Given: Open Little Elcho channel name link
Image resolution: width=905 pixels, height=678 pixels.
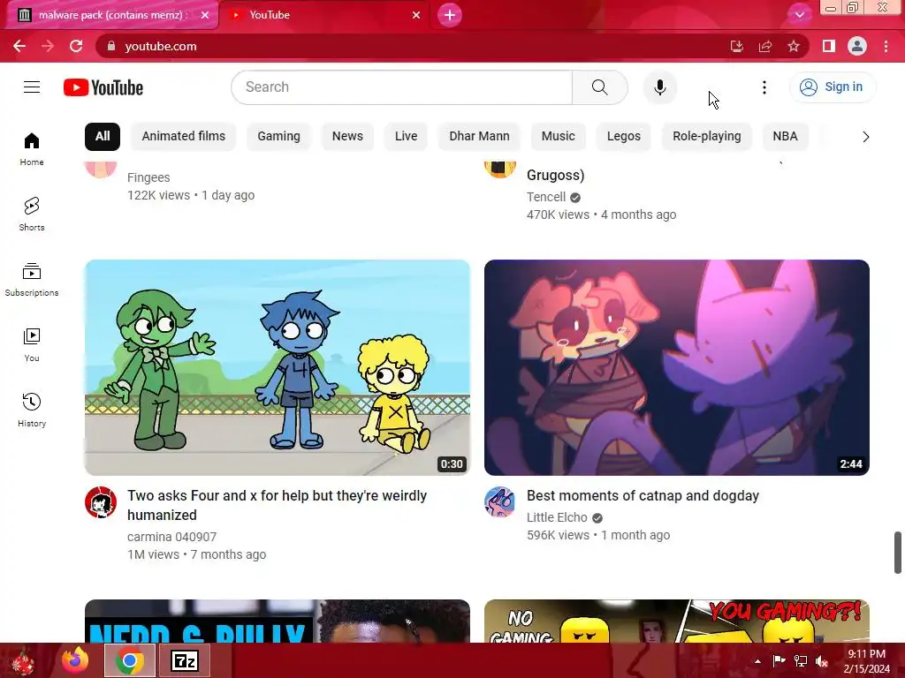Looking at the screenshot, I should (557, 517).
